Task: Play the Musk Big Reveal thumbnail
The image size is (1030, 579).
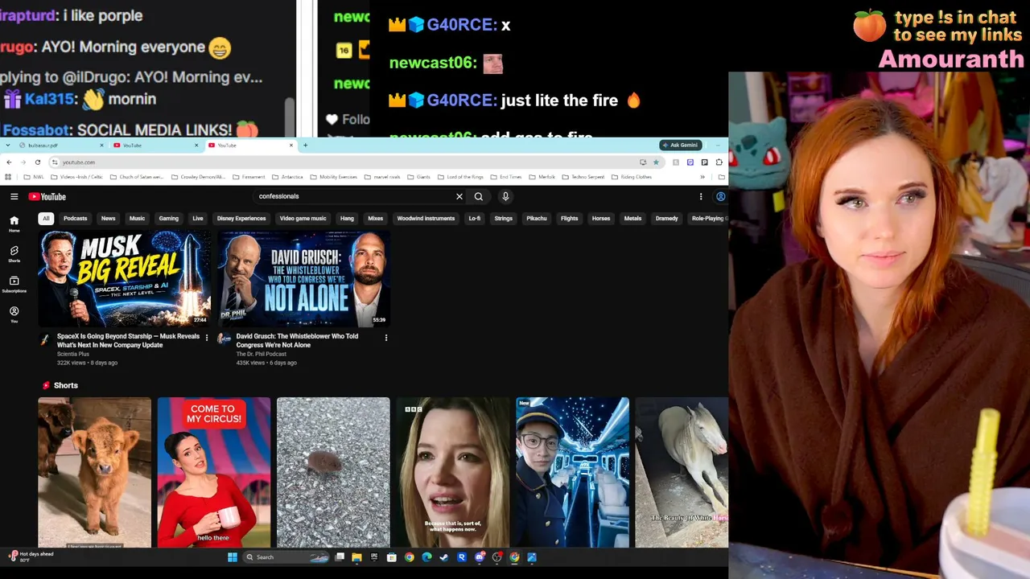Action: click(x=125, y=278)
